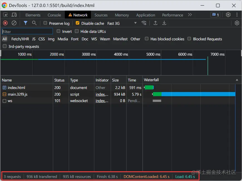Switch to the Elements tab

33,15
